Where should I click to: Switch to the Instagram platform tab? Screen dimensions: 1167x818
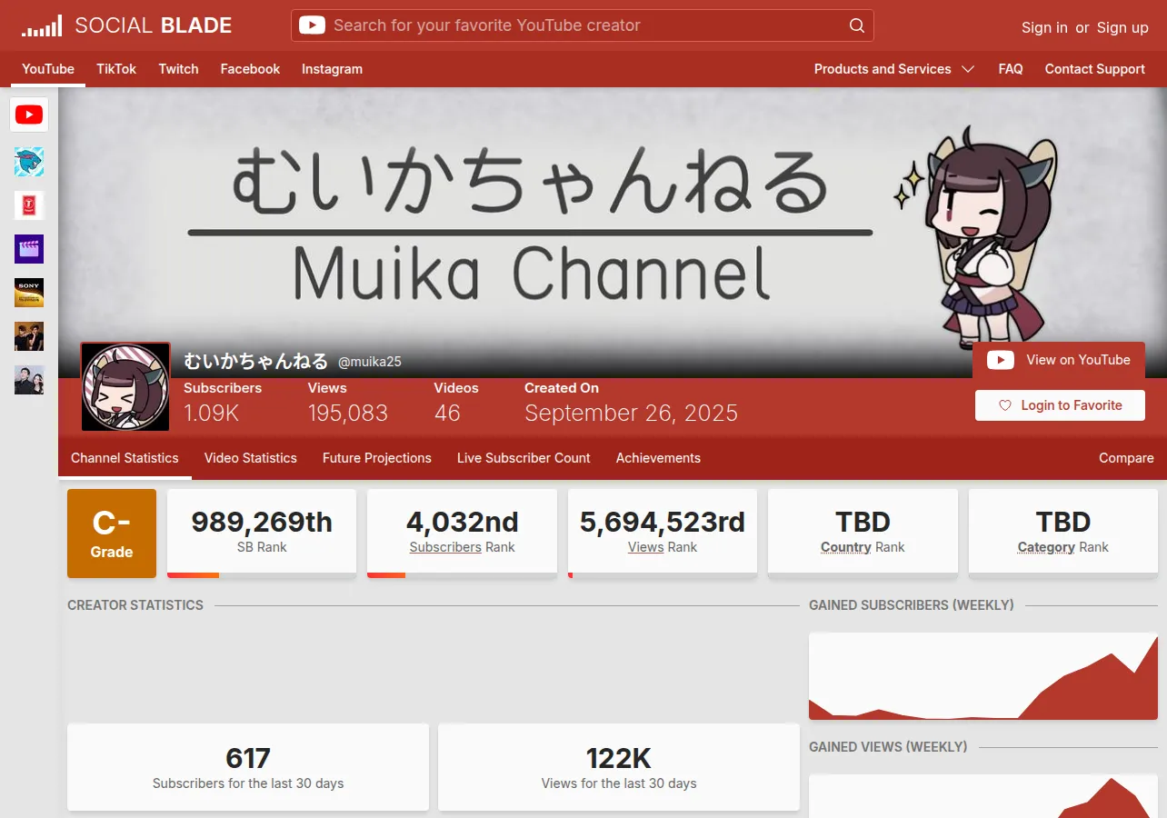click(x=332, y=69)
